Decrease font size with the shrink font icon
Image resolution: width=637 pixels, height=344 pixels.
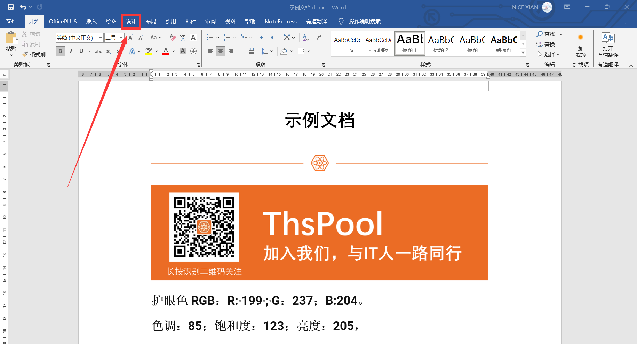click(x=141, y=38)
